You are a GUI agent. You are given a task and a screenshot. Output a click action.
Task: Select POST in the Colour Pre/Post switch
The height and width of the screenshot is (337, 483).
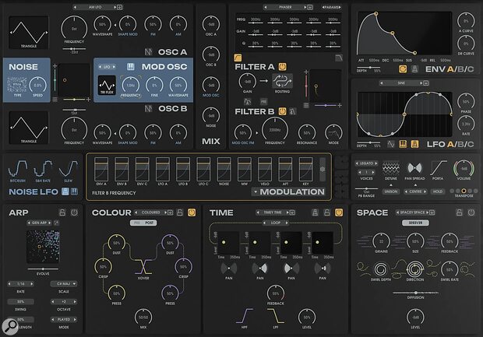150,223
